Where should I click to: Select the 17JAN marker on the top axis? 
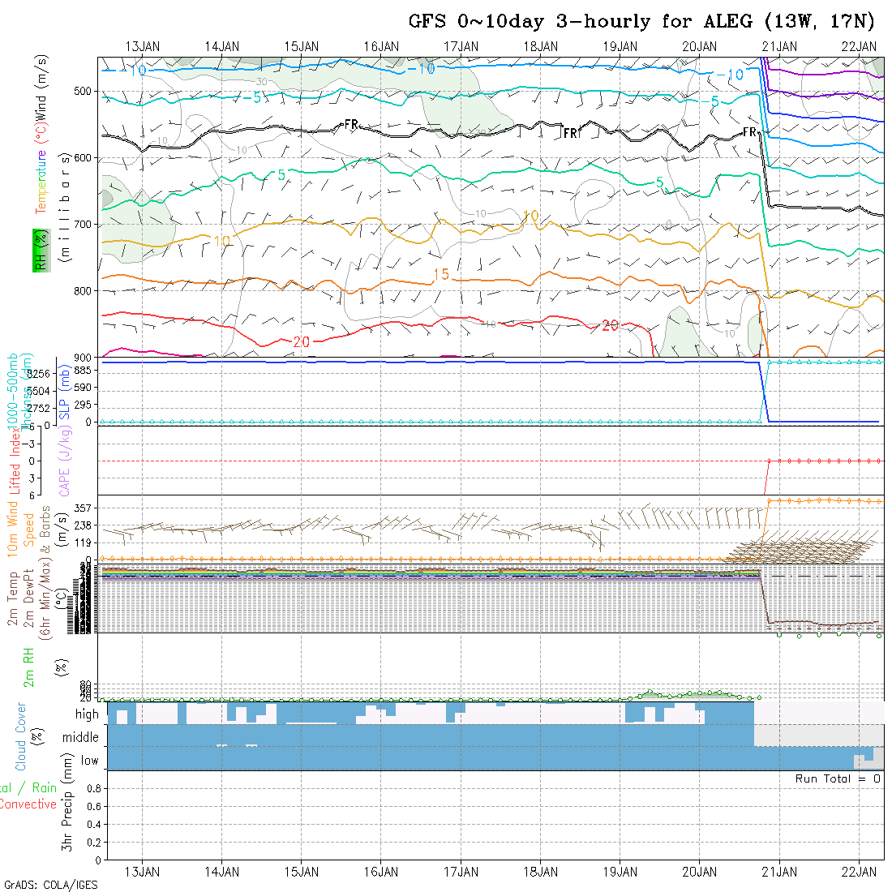pyautogui.click(x=461, y=46)
